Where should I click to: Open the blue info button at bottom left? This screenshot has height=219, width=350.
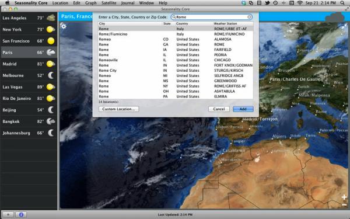[21, 214]
